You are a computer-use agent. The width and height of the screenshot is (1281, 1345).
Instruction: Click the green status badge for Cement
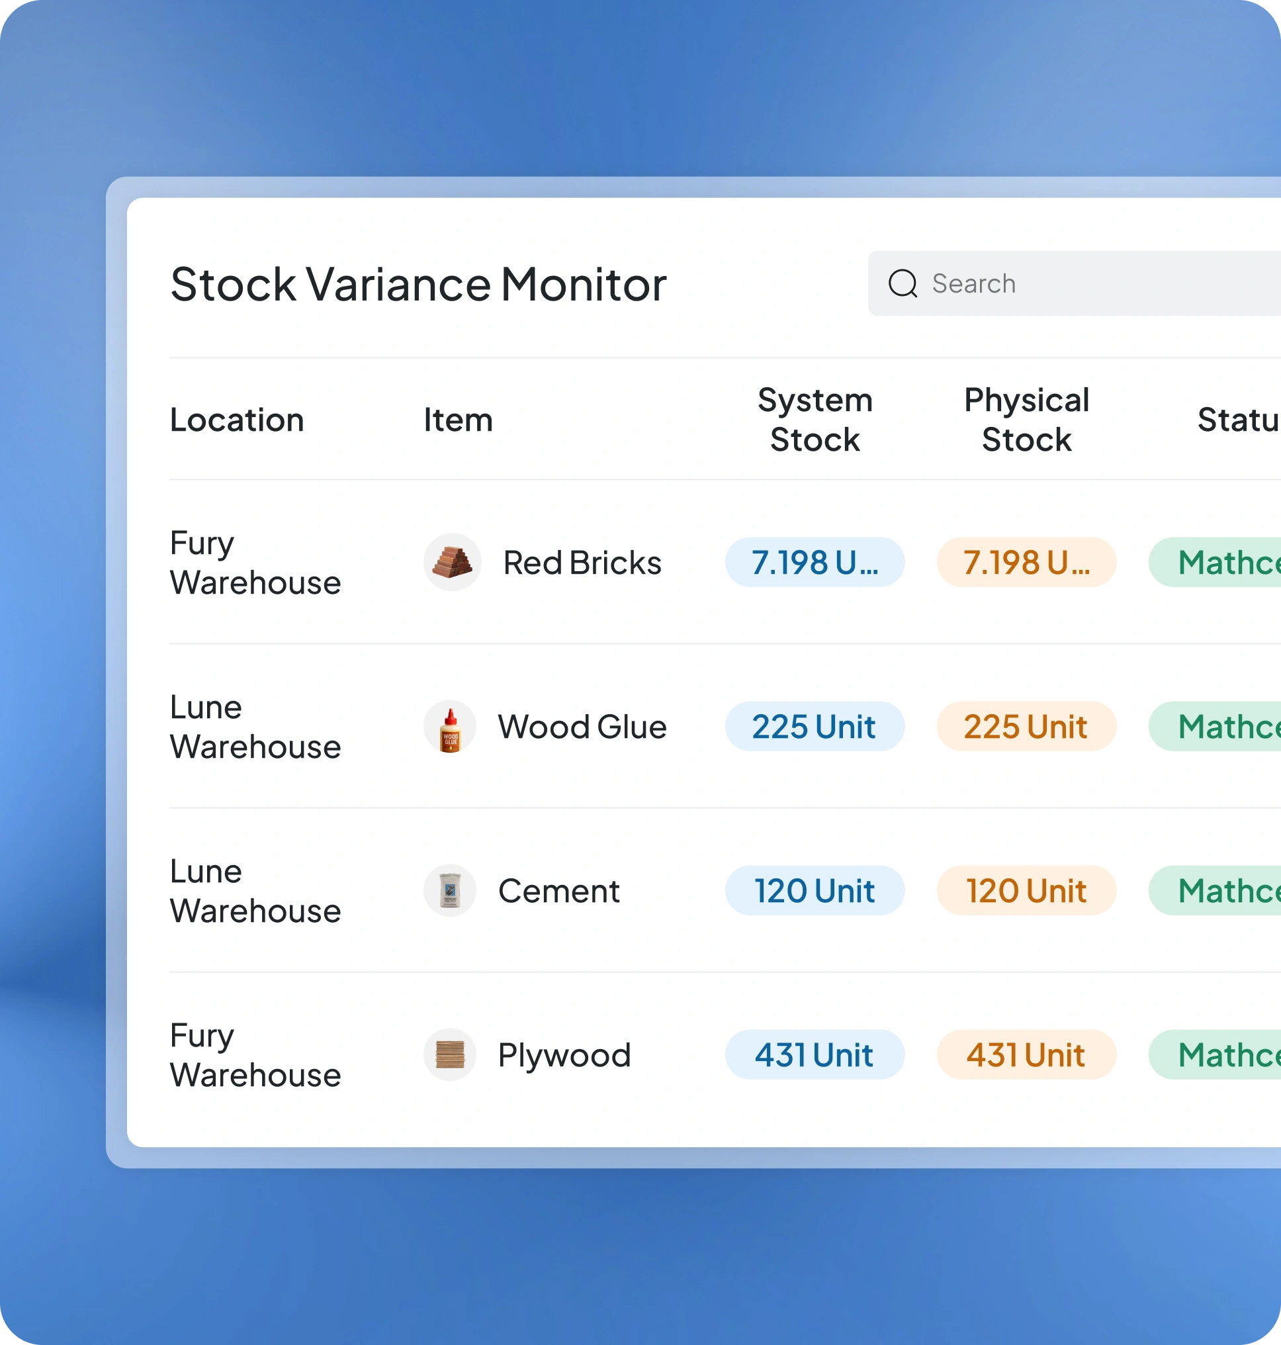point(1215,890)
